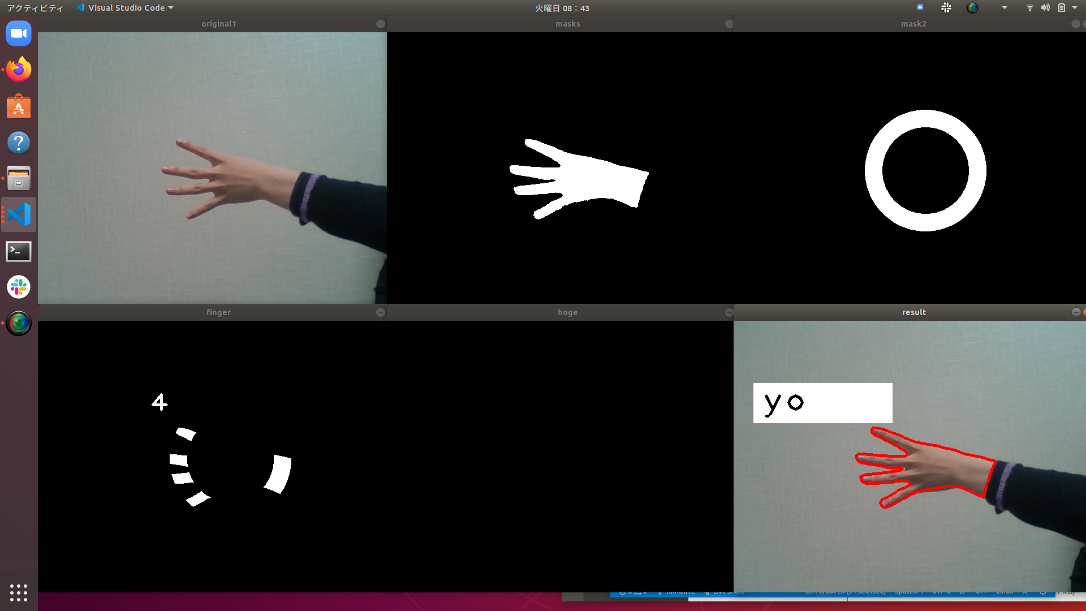Screen dimensions: 1086x611
Task: Expand tray arrow right of lens icon
Action: click(1005, 8)
